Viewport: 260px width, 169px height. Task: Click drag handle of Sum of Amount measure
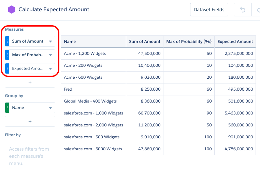[7, 41]
